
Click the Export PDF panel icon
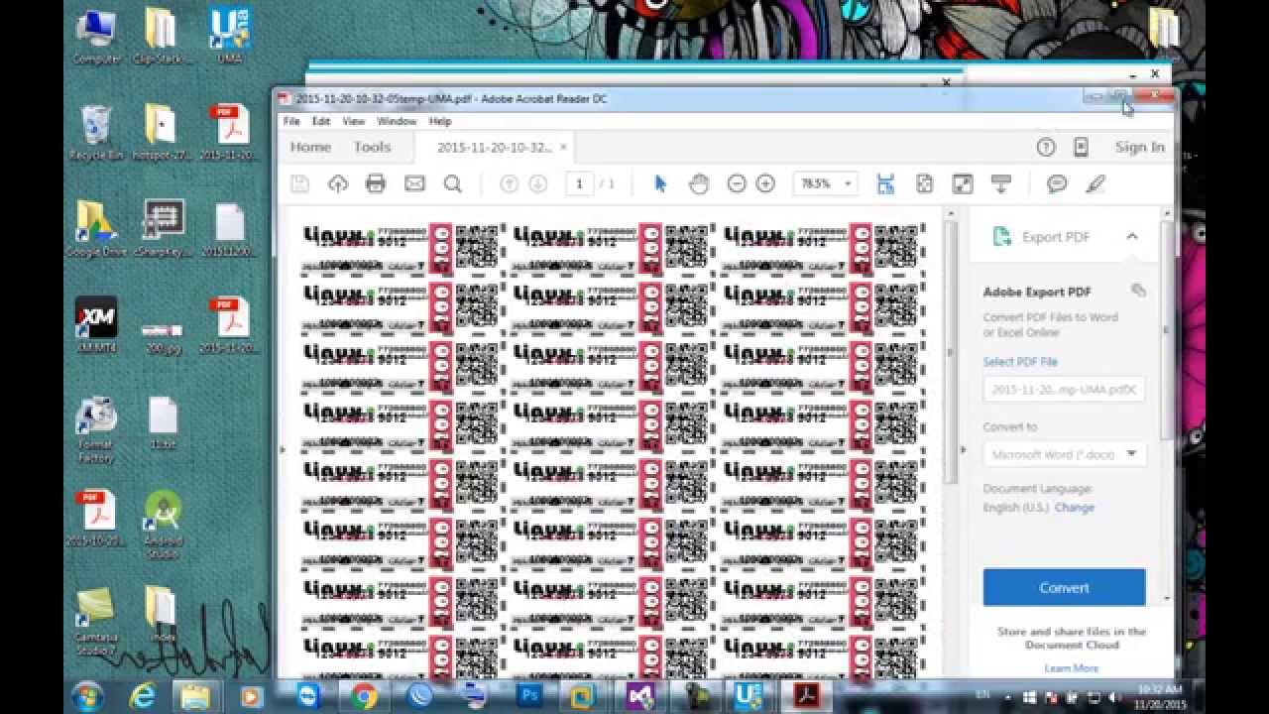click(x=1002, y=236)
